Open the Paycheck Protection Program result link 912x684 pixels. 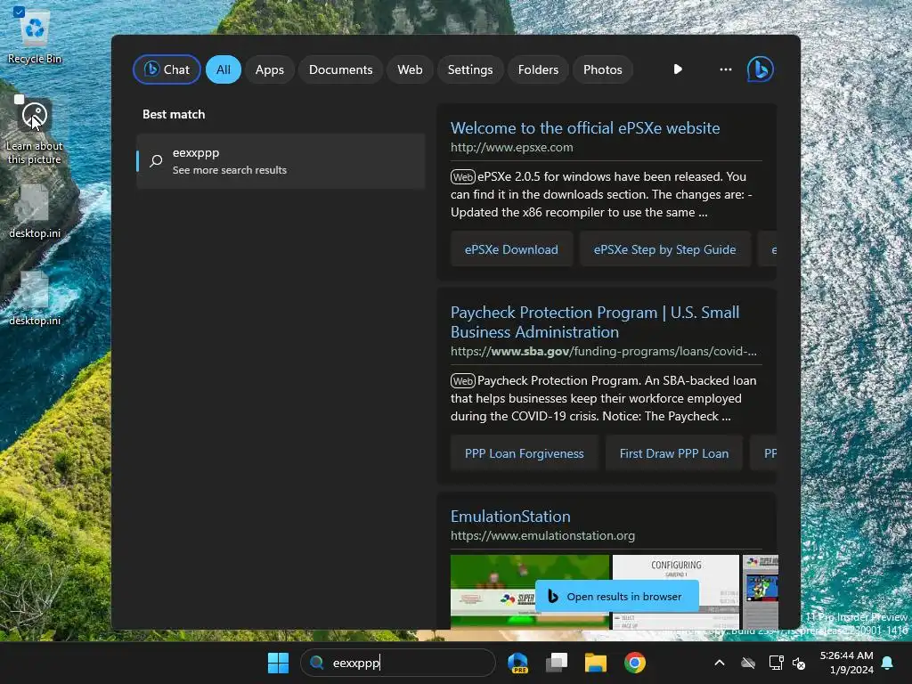click(x=595, y=322)
